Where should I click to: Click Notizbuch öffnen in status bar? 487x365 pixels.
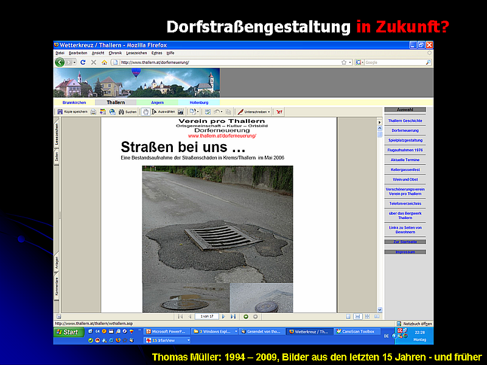tap(415, 324)
